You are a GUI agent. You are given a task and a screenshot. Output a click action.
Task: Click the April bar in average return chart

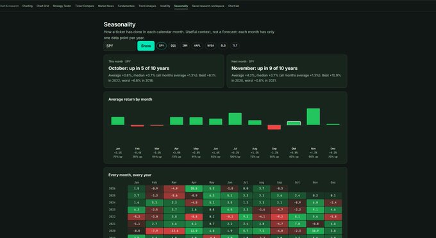(x=176, y=121)
